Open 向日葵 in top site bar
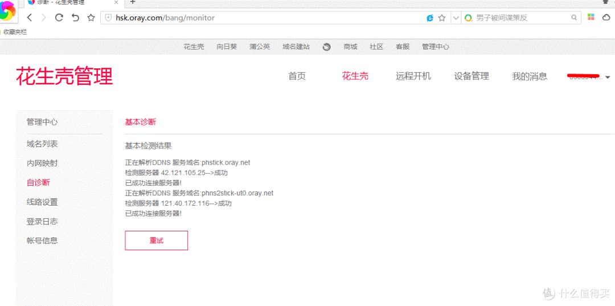Viewport: 615px width, 306px height. pyautogui.click(x=227, y=47)
